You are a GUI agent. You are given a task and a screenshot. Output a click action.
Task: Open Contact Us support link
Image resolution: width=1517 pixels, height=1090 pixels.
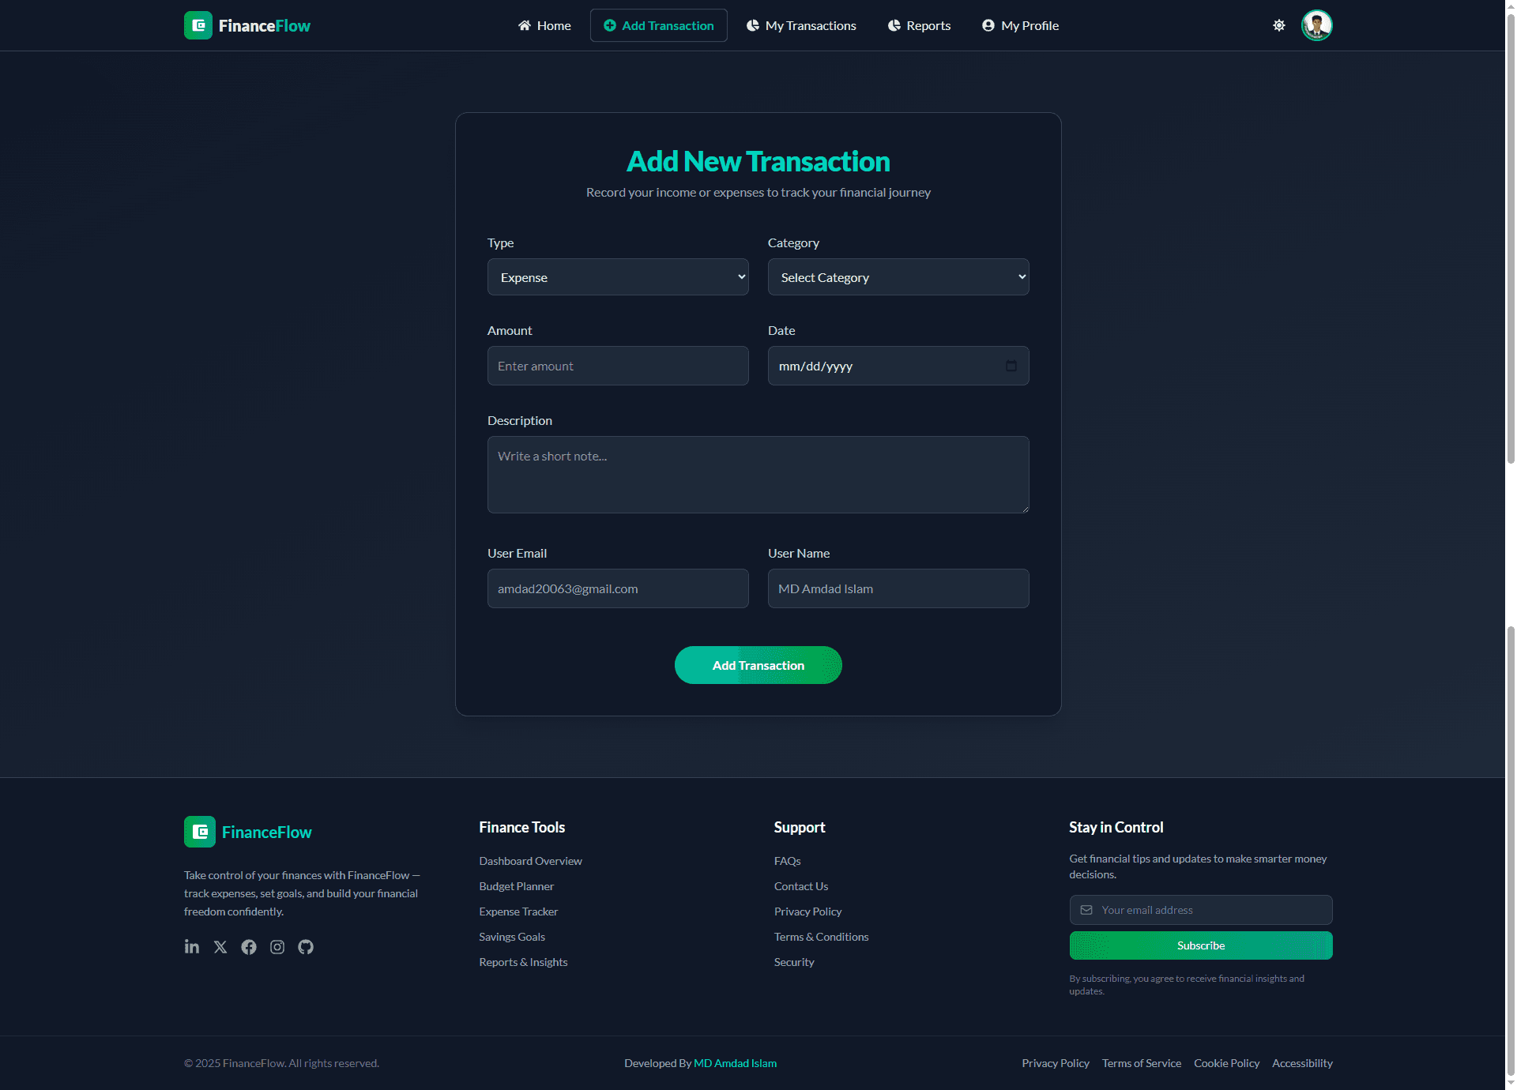coord(801,886)
